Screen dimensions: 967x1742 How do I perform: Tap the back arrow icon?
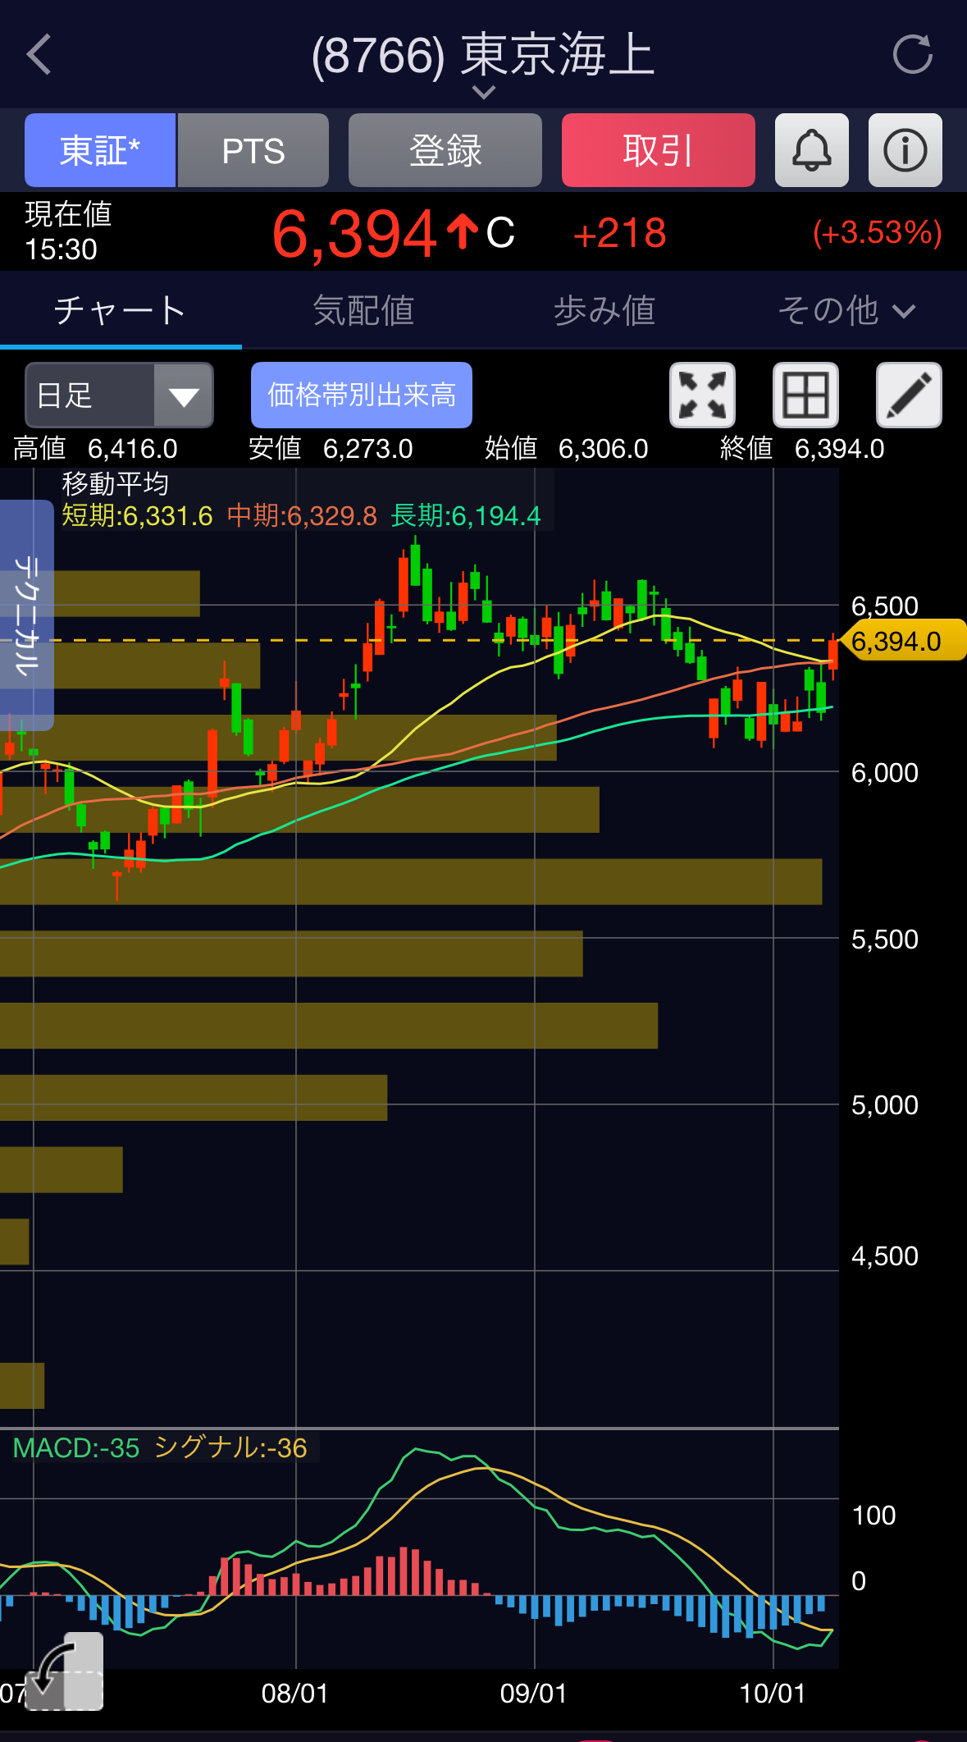(39, 55)
